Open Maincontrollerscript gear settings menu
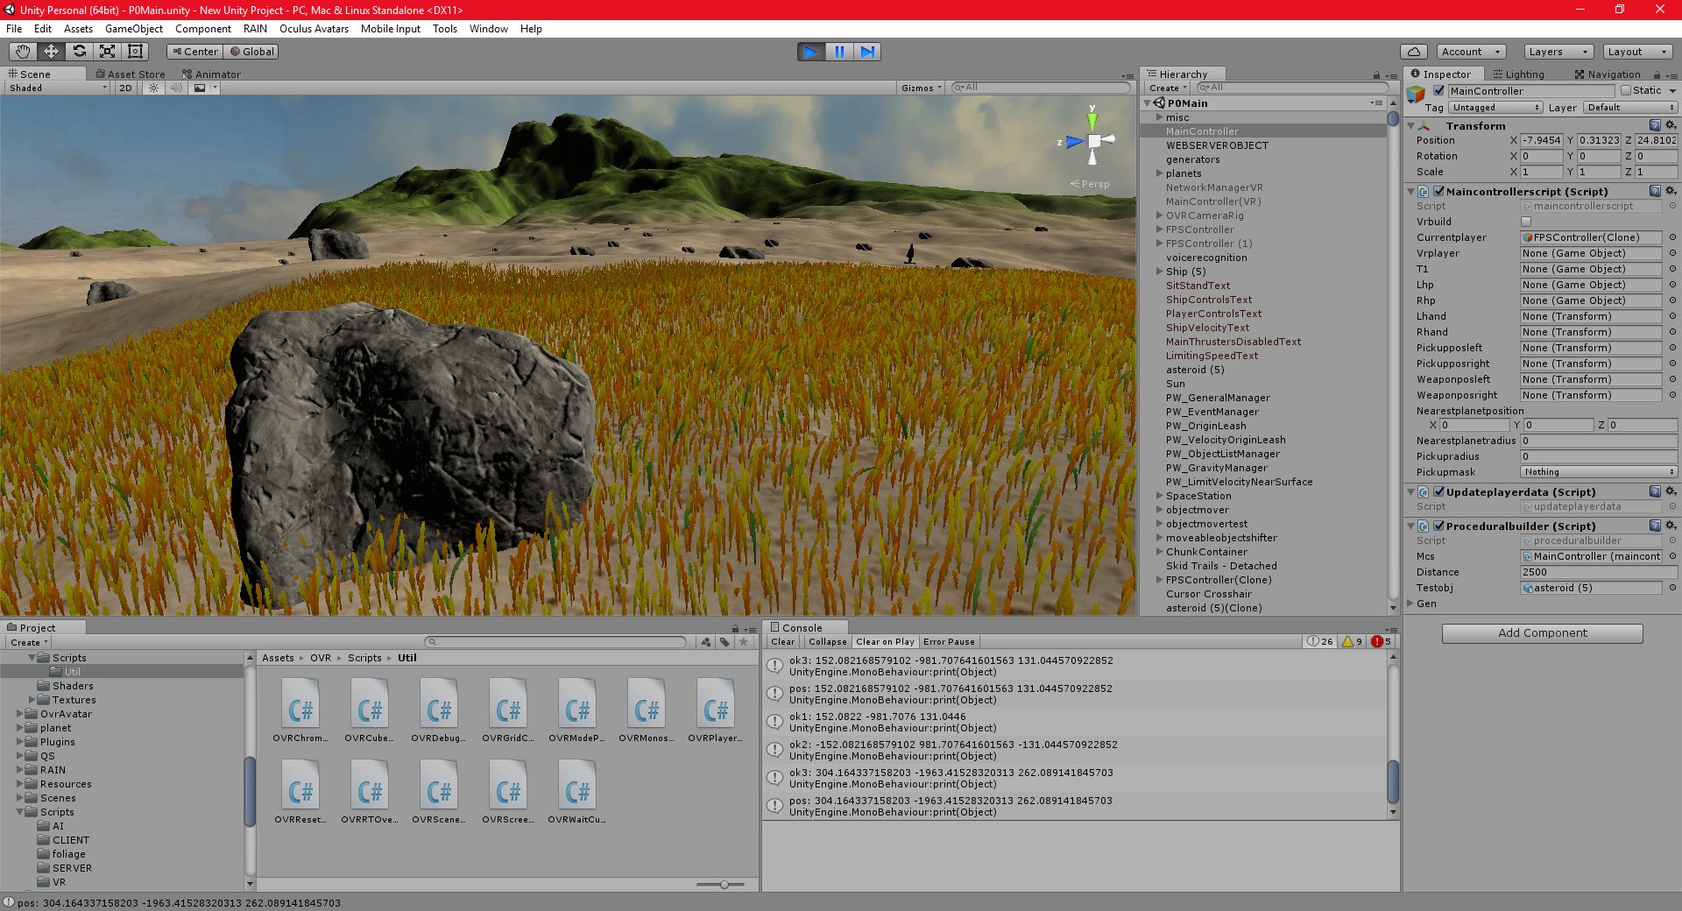The image size is (1682, 911). 1671,191
